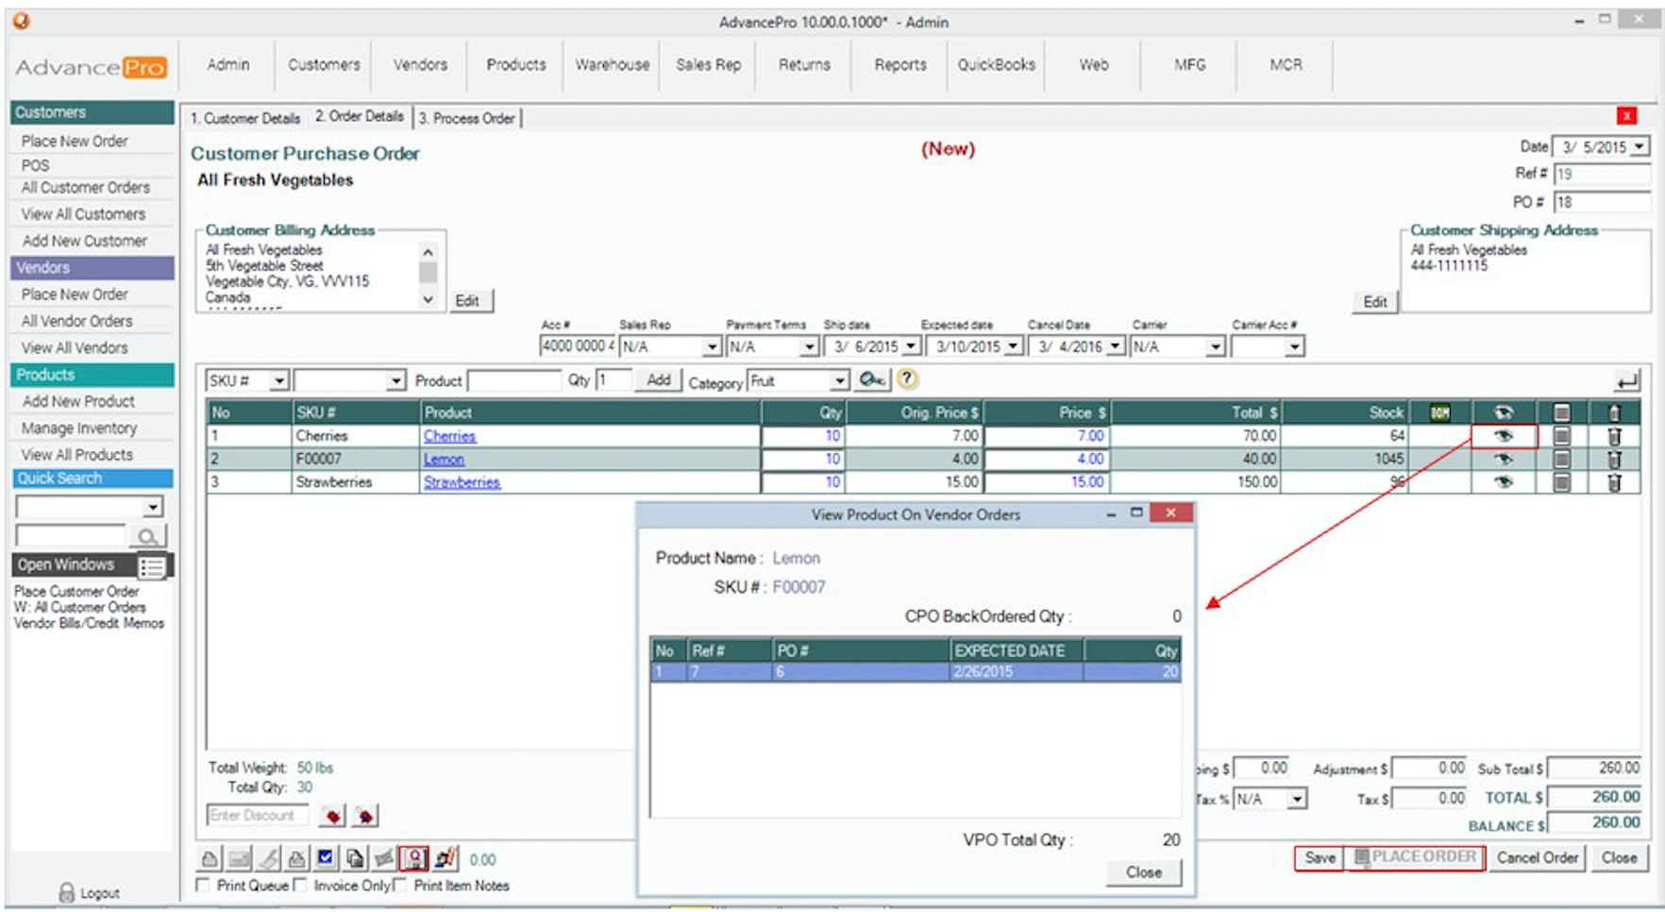Expand the Sales Rep dropdown
This screenshot has width=1665, height=912.
pyautogui.click(x=712, y=347)
